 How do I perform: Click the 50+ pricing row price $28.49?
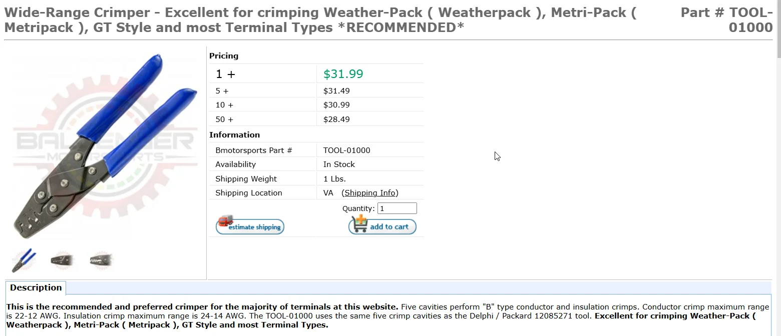(x=336, y=119)
